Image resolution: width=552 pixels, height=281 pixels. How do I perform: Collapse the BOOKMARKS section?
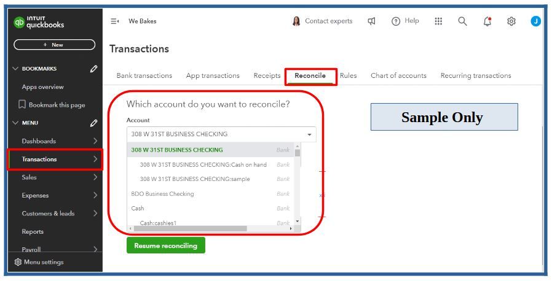click(x=15, y=69)
